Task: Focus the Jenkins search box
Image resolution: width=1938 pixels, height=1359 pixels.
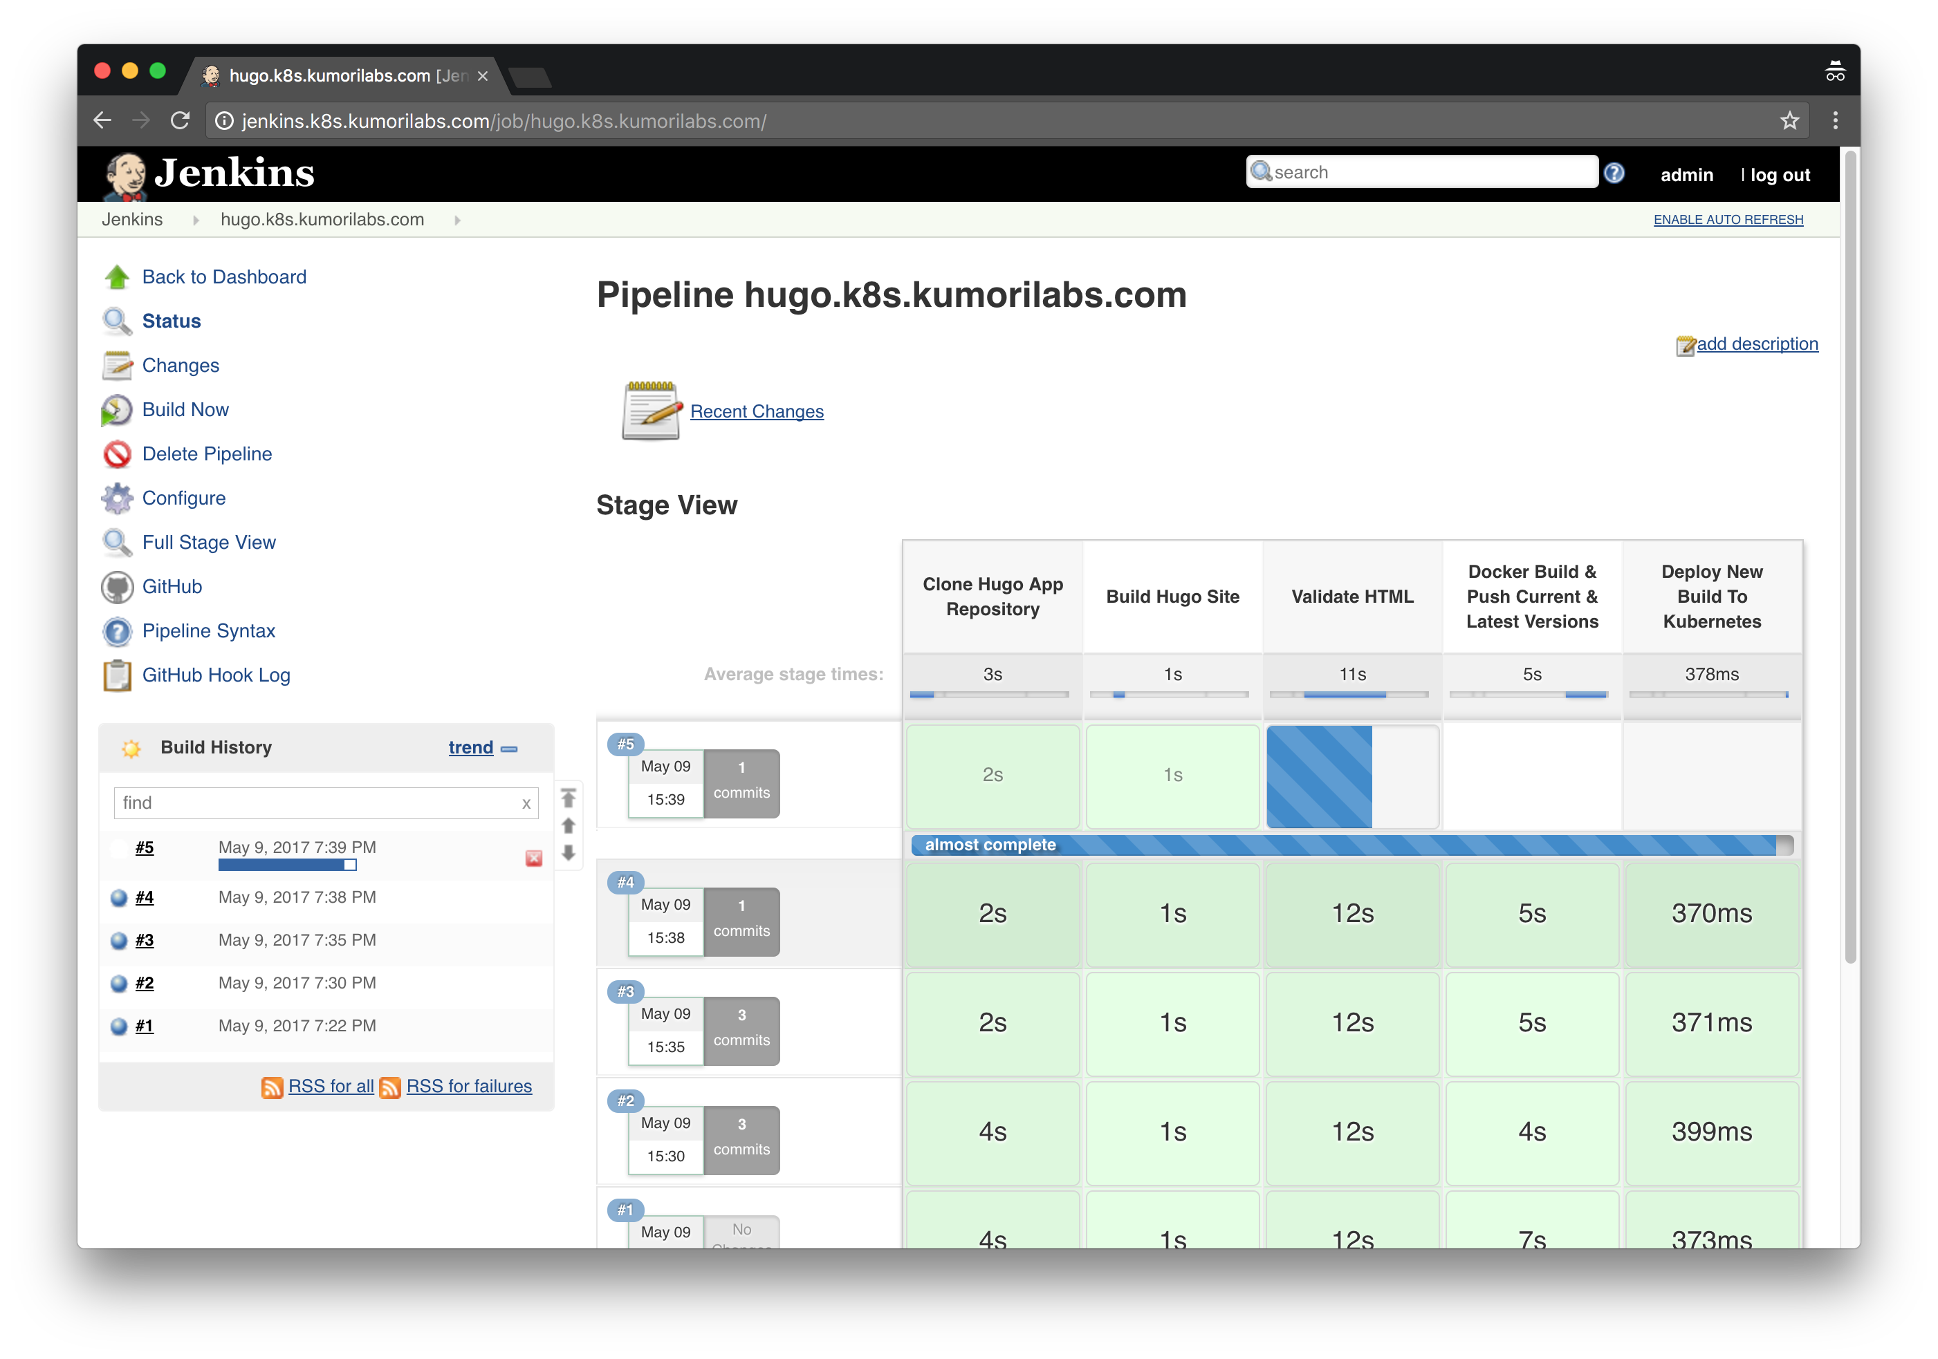Action: coord(1421,172)
